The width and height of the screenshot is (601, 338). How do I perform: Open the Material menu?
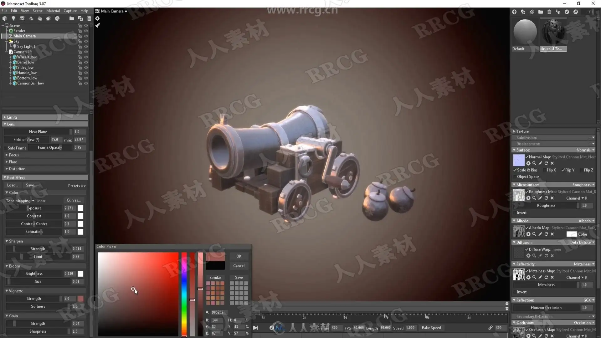tap(53, 11)
